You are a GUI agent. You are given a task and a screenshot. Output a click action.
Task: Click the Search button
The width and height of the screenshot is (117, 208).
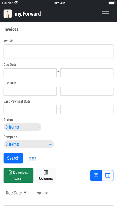point(13,158)
